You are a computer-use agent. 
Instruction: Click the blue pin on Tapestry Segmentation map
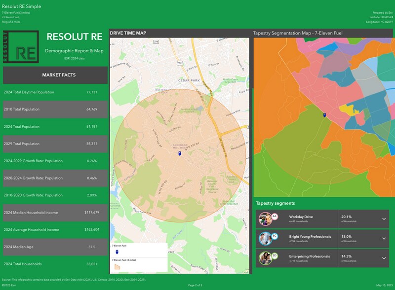pos(324,115)
